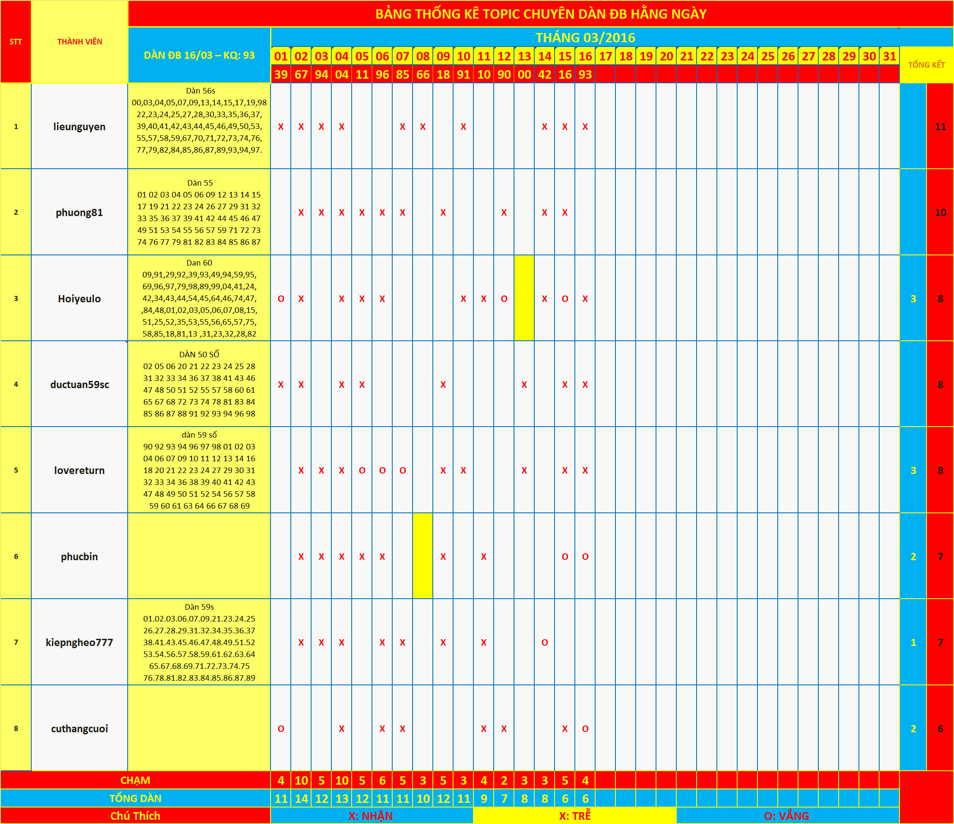Select Hoiyeulo's absence count '3'
Screen dimensions: 954x824
click(913, 298)
